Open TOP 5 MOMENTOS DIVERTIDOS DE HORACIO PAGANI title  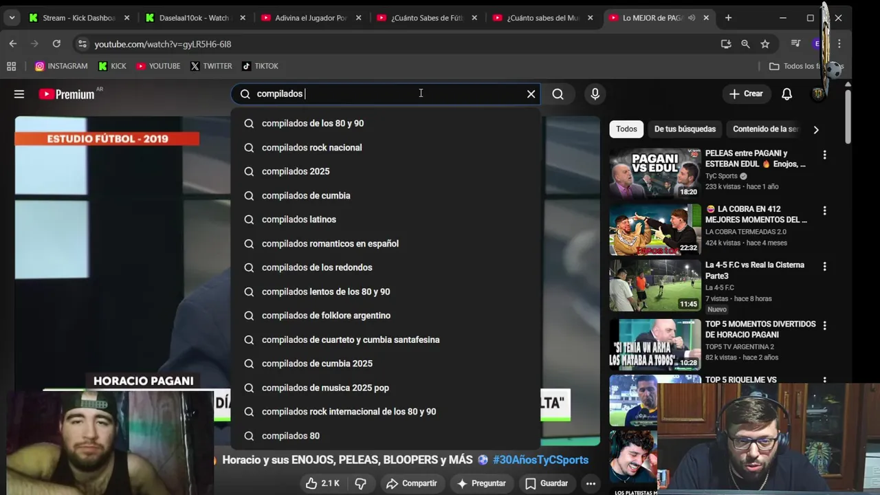click(x=760, y=329)
